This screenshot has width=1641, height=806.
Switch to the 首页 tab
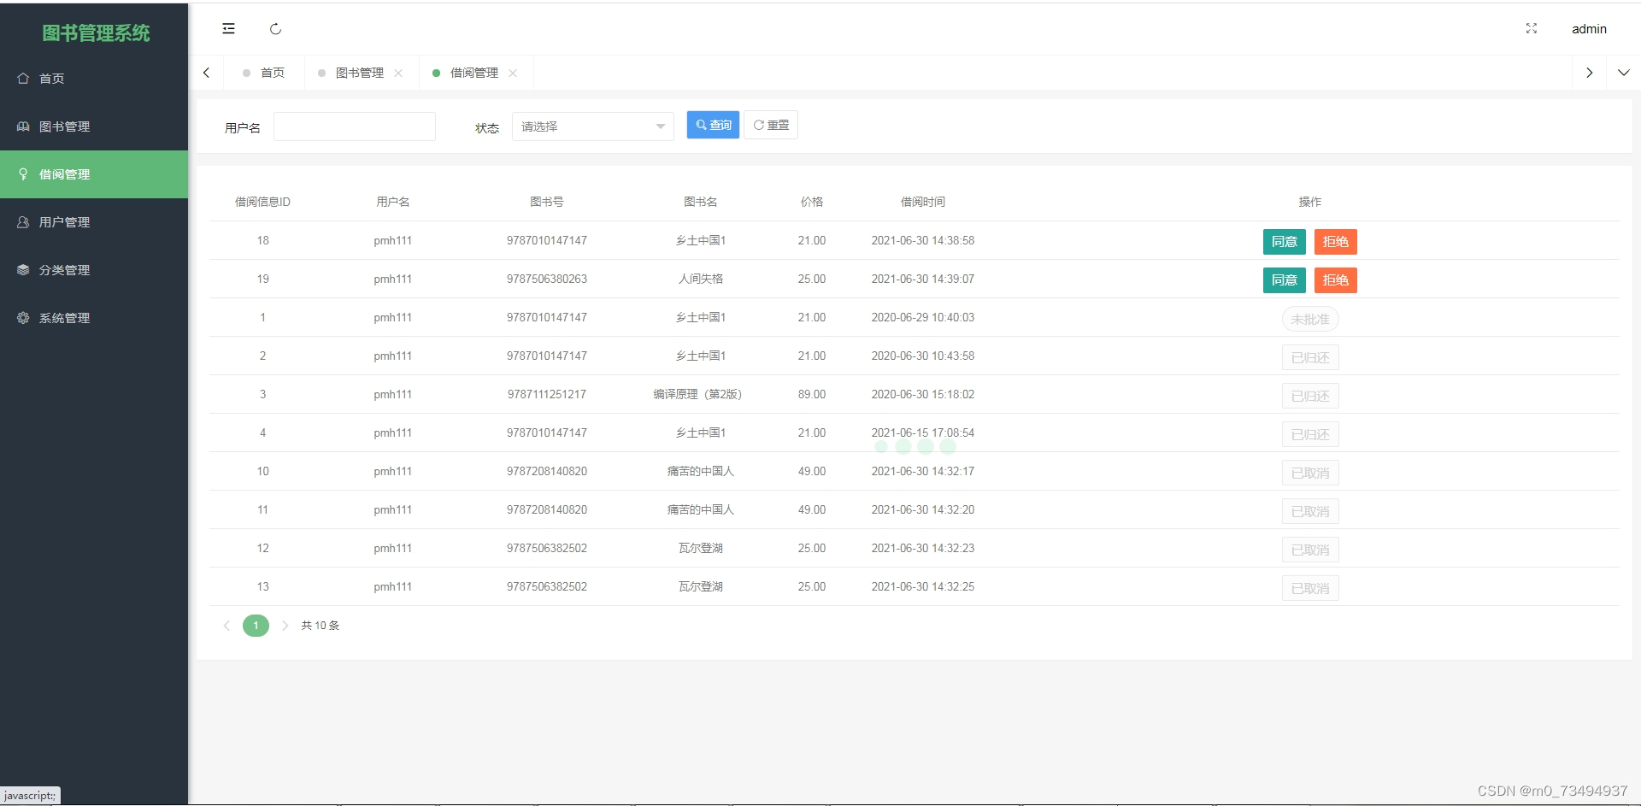[263, 73]
